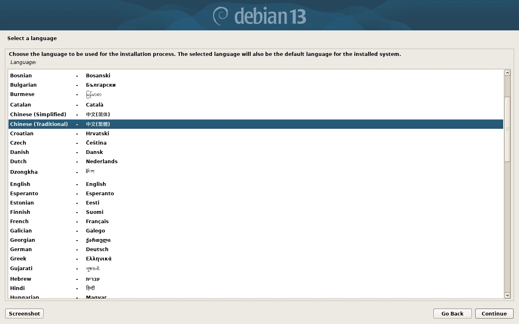Pick Czech - Čeština language row

point(18,143)
